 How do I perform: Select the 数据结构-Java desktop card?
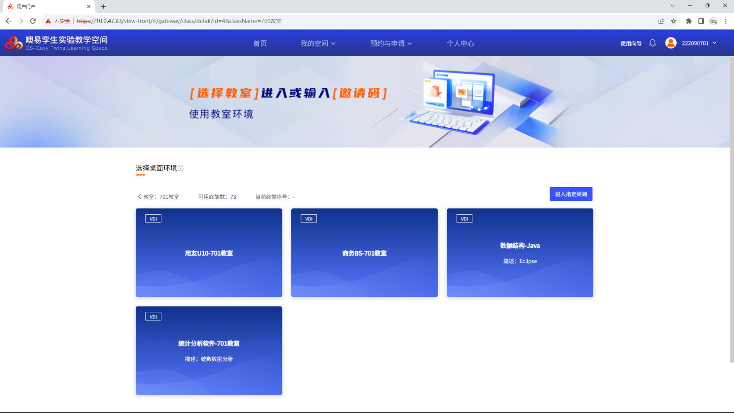coord(520,253)
